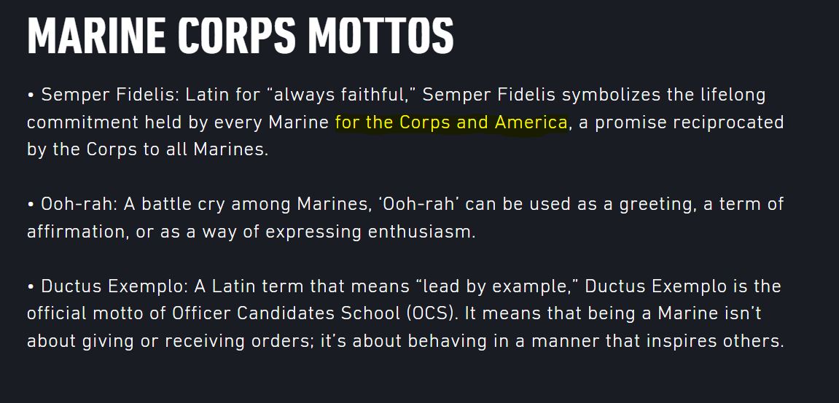Click the MARINE CORPS MOTTOS heading
The image size is (839, 403).
[x=240, y=34]
